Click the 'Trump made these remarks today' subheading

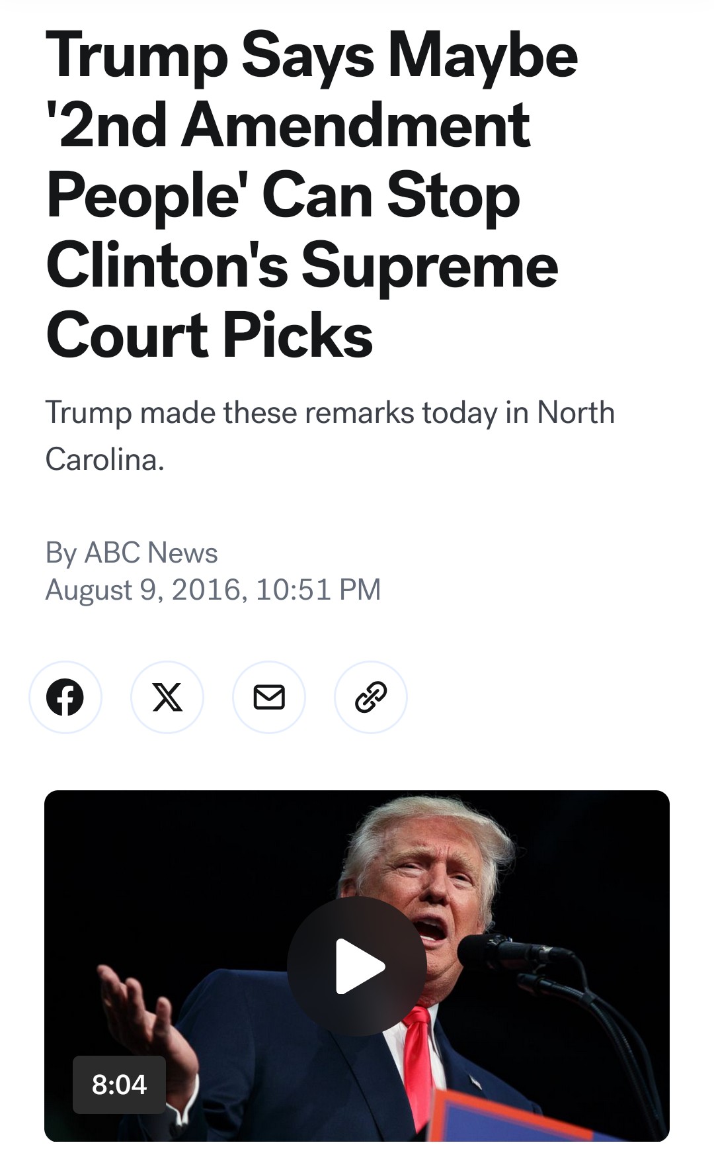point(329,413)
